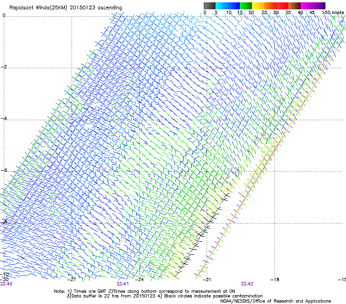The width and height of the screenshot is (346, 304).
Task: Click the ">50 knots" legend label
Action: (x=332, y=12)
